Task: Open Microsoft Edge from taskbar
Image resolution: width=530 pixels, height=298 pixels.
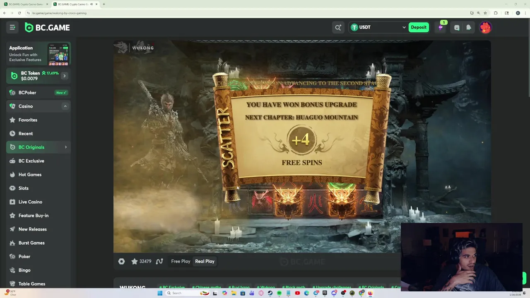Action: pyautogui.click(x=306, y=293)
